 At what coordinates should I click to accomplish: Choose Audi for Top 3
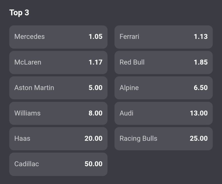tap(163, 113)
